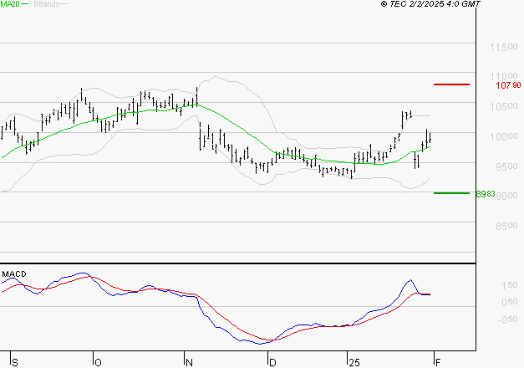The width and height of the screenshot is (524, 368).
Task: Click the 89.83 green price label
Action: click(x=486, y=194)
